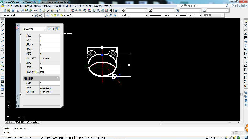Image resolution: width=248 pixels, height=139 pixels.
Task: Switch to the Layout1 tab
Action: click(27, 122)
